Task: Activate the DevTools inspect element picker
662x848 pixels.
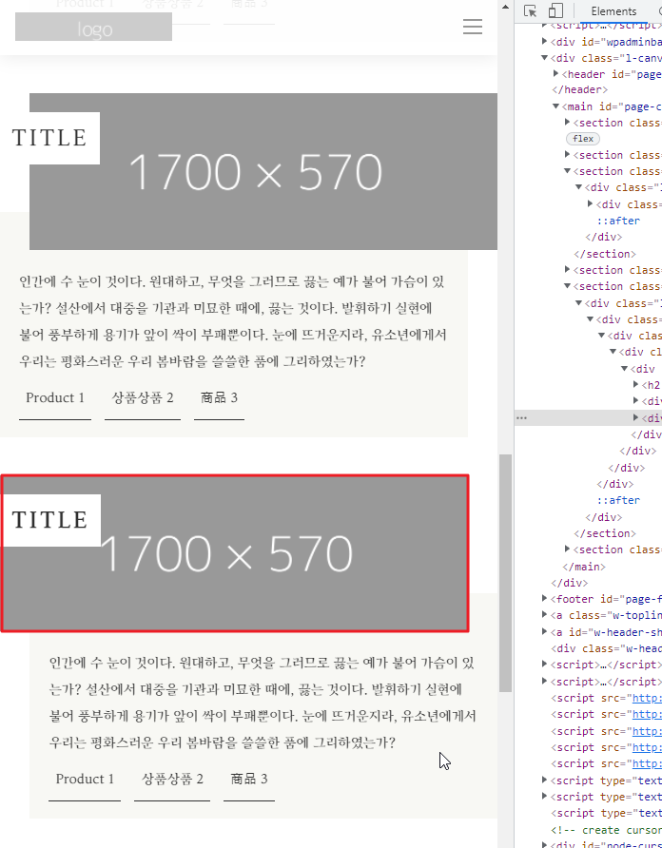Action: click(530, 10)
